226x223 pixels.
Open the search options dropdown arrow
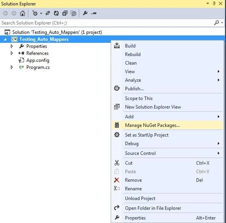point(222,23)
